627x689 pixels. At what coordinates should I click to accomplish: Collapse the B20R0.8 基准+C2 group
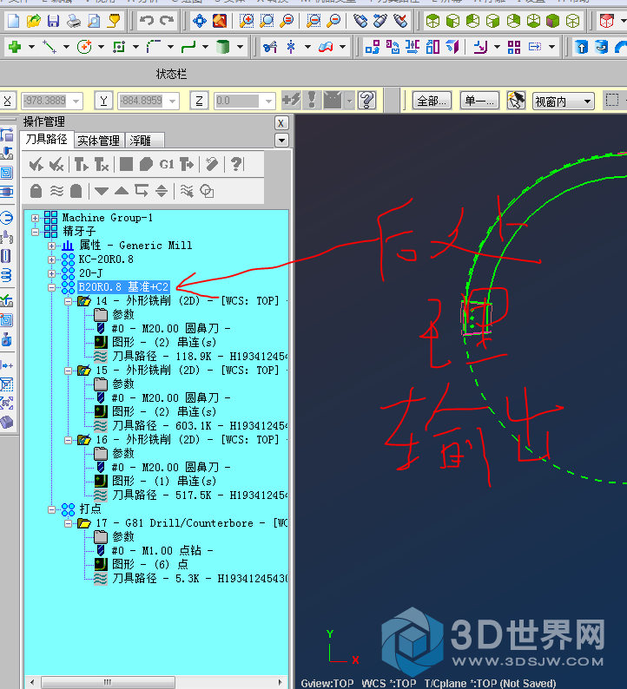[51, 287]
